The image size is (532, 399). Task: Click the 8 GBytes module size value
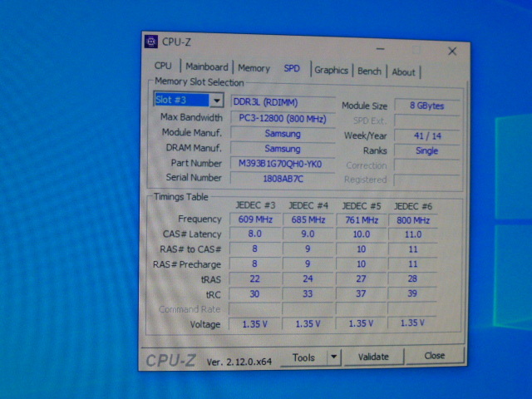click(427, 106)
